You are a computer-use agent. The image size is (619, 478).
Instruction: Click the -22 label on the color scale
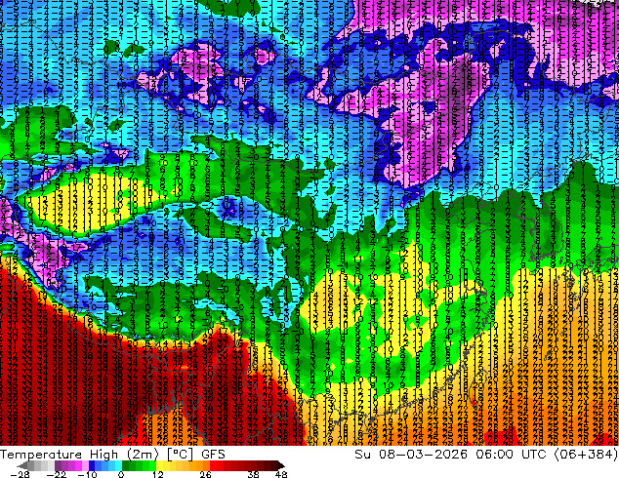click(x=57, y=474)
